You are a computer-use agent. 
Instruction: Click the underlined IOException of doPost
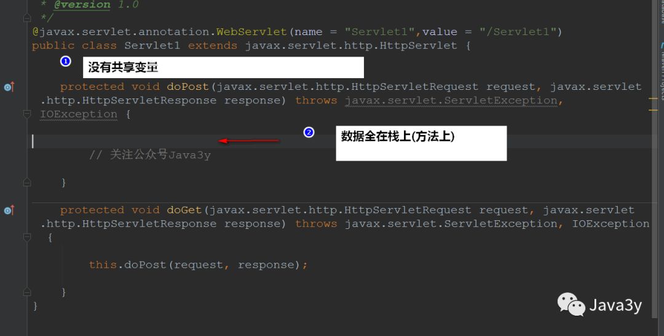pos(78,114)
